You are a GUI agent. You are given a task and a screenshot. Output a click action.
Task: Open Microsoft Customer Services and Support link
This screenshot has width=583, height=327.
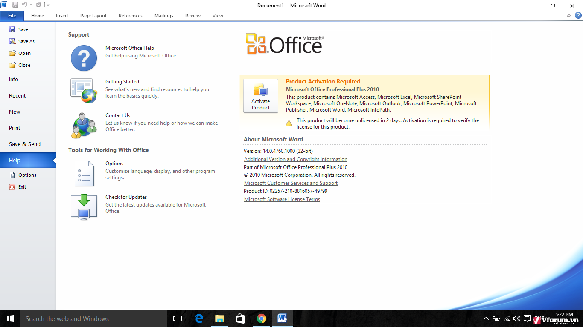(x=291, y=183)
